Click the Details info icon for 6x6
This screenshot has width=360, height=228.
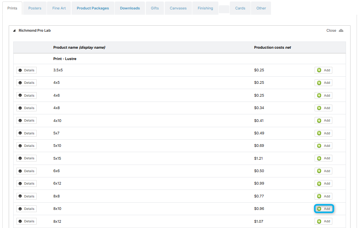[20, 171]
